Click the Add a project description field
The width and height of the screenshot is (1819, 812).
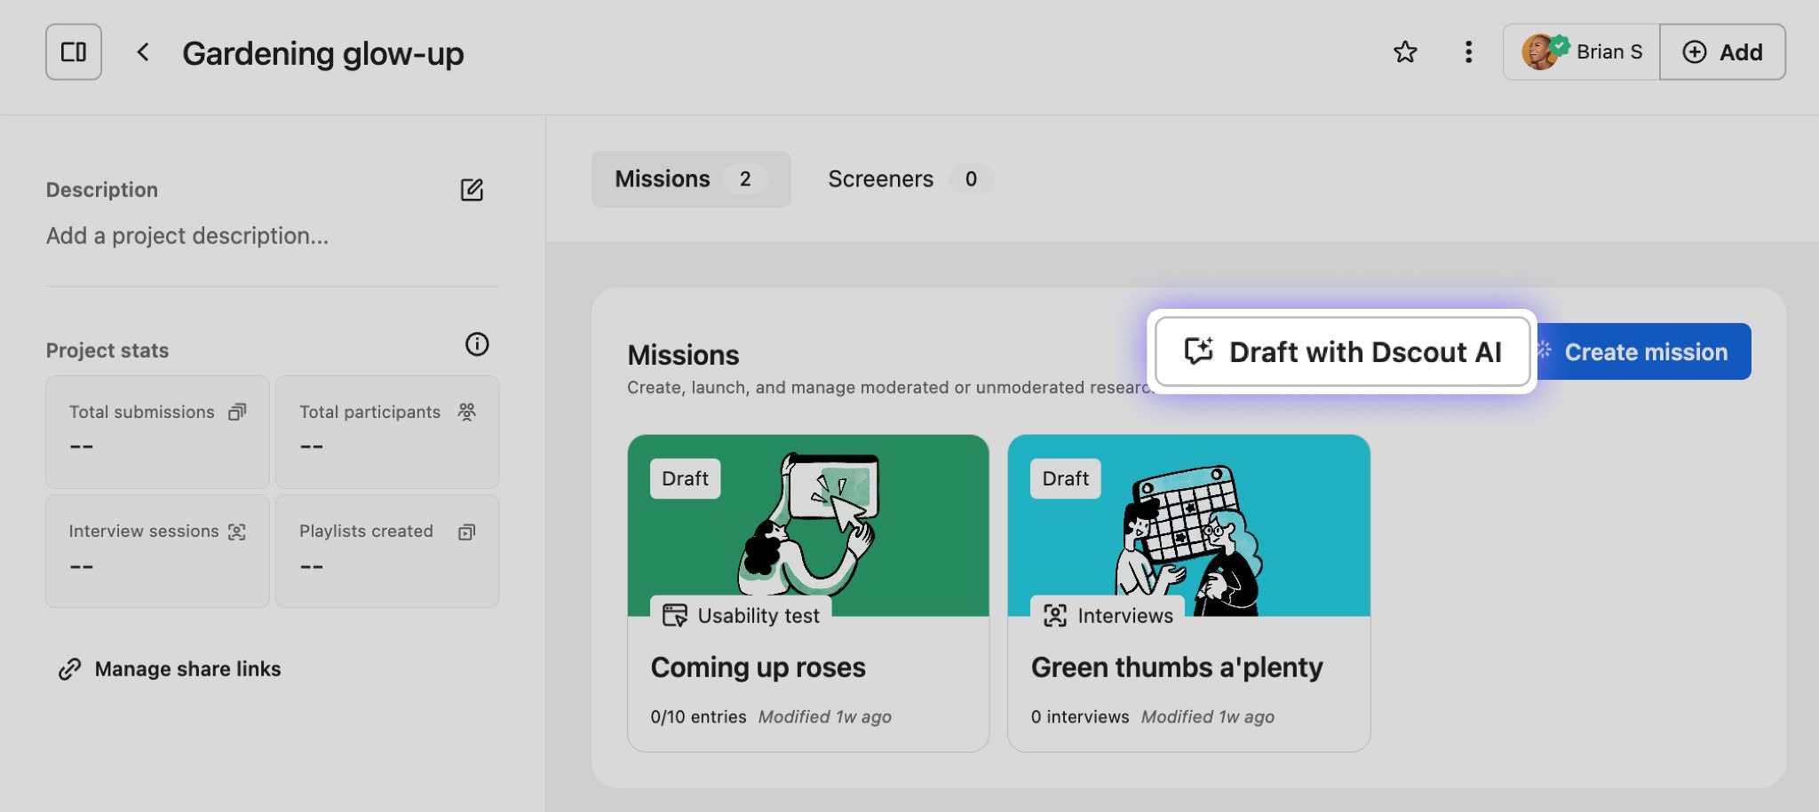(187, 236)
